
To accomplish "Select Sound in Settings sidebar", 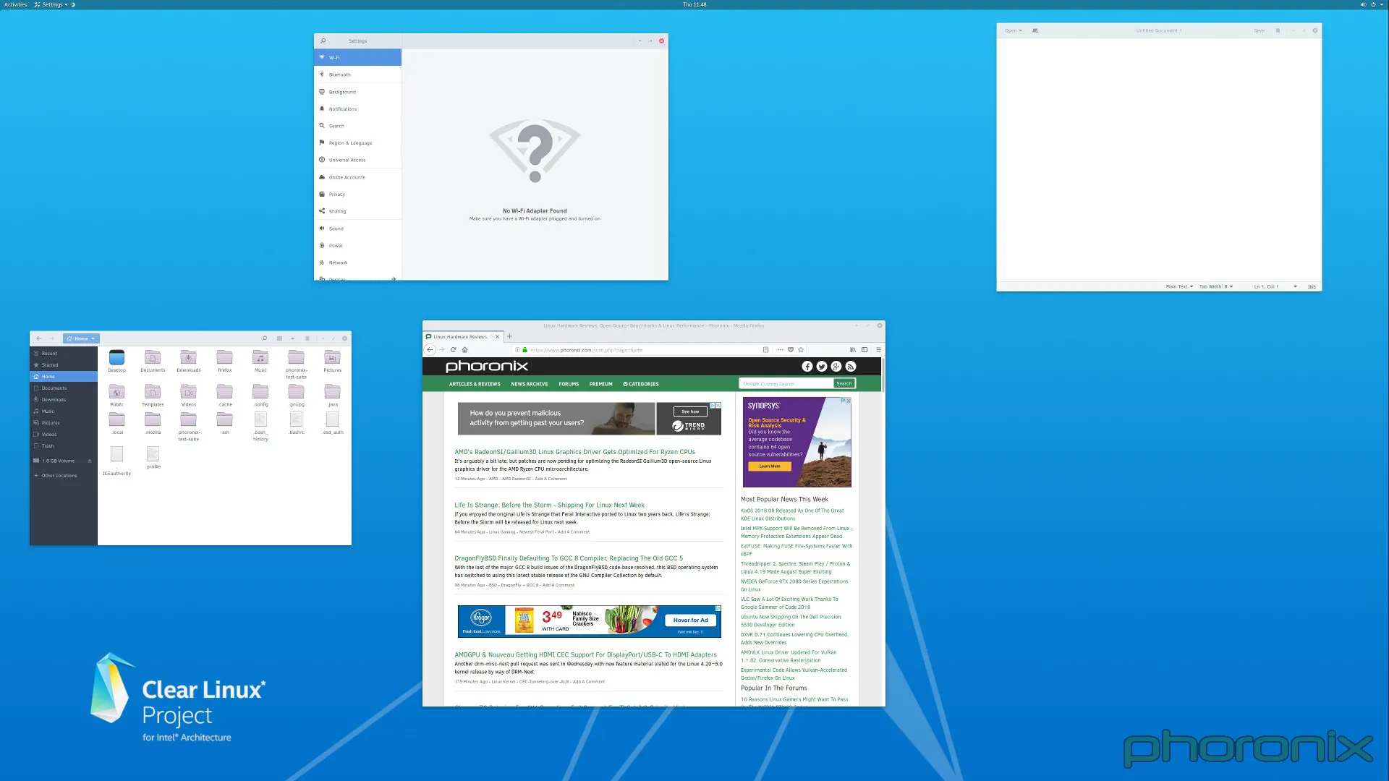I will tap(357, 229).
